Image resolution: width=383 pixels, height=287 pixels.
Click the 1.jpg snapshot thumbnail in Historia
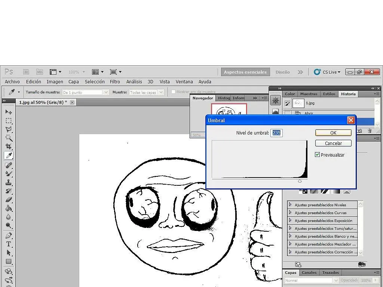pos(298,103)
